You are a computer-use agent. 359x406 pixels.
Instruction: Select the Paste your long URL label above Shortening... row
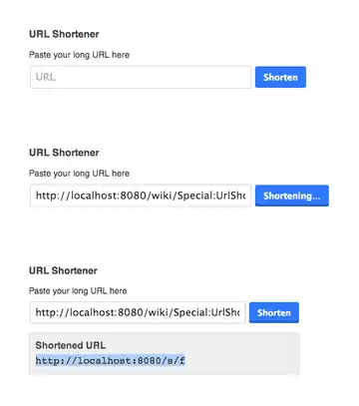pos(79,174)
